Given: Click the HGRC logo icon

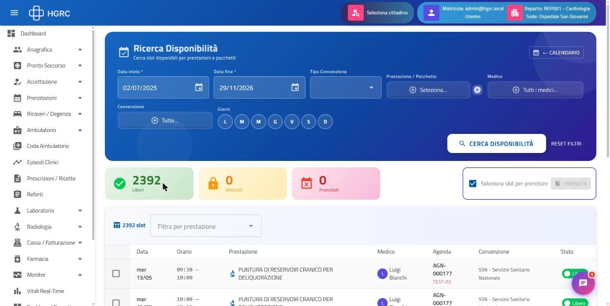Looking at the screenshot, I should (36, 13).
